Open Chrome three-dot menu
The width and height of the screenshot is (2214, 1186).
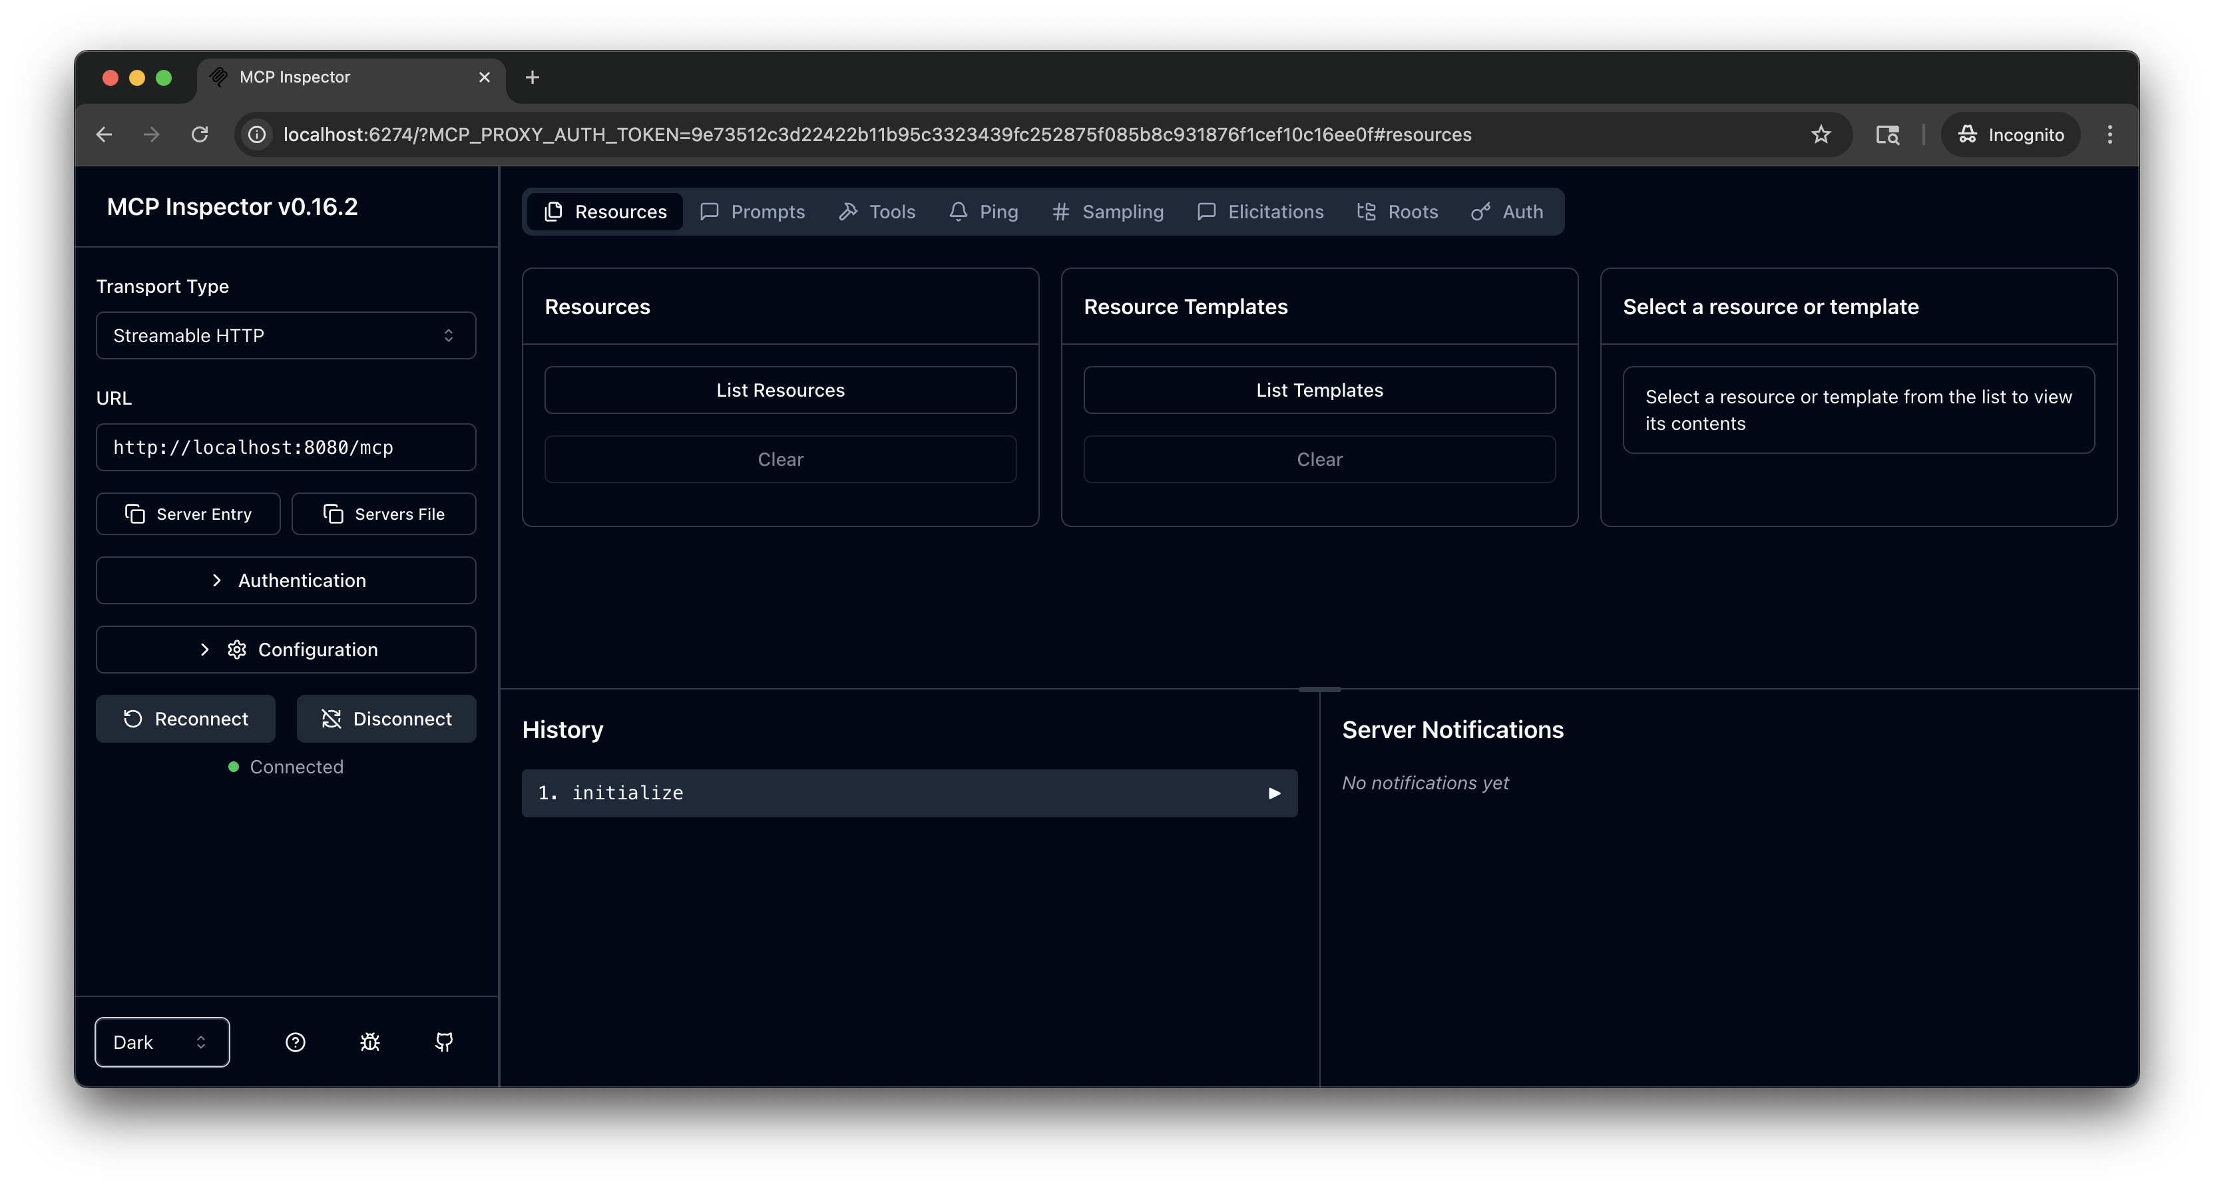pyautogui.click(x=2109, y=134)
